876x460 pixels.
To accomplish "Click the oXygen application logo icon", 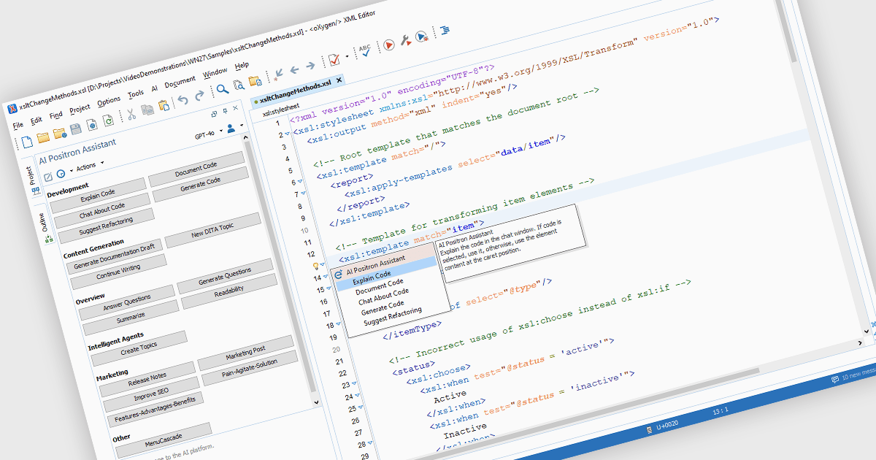I will coord(12,109).
